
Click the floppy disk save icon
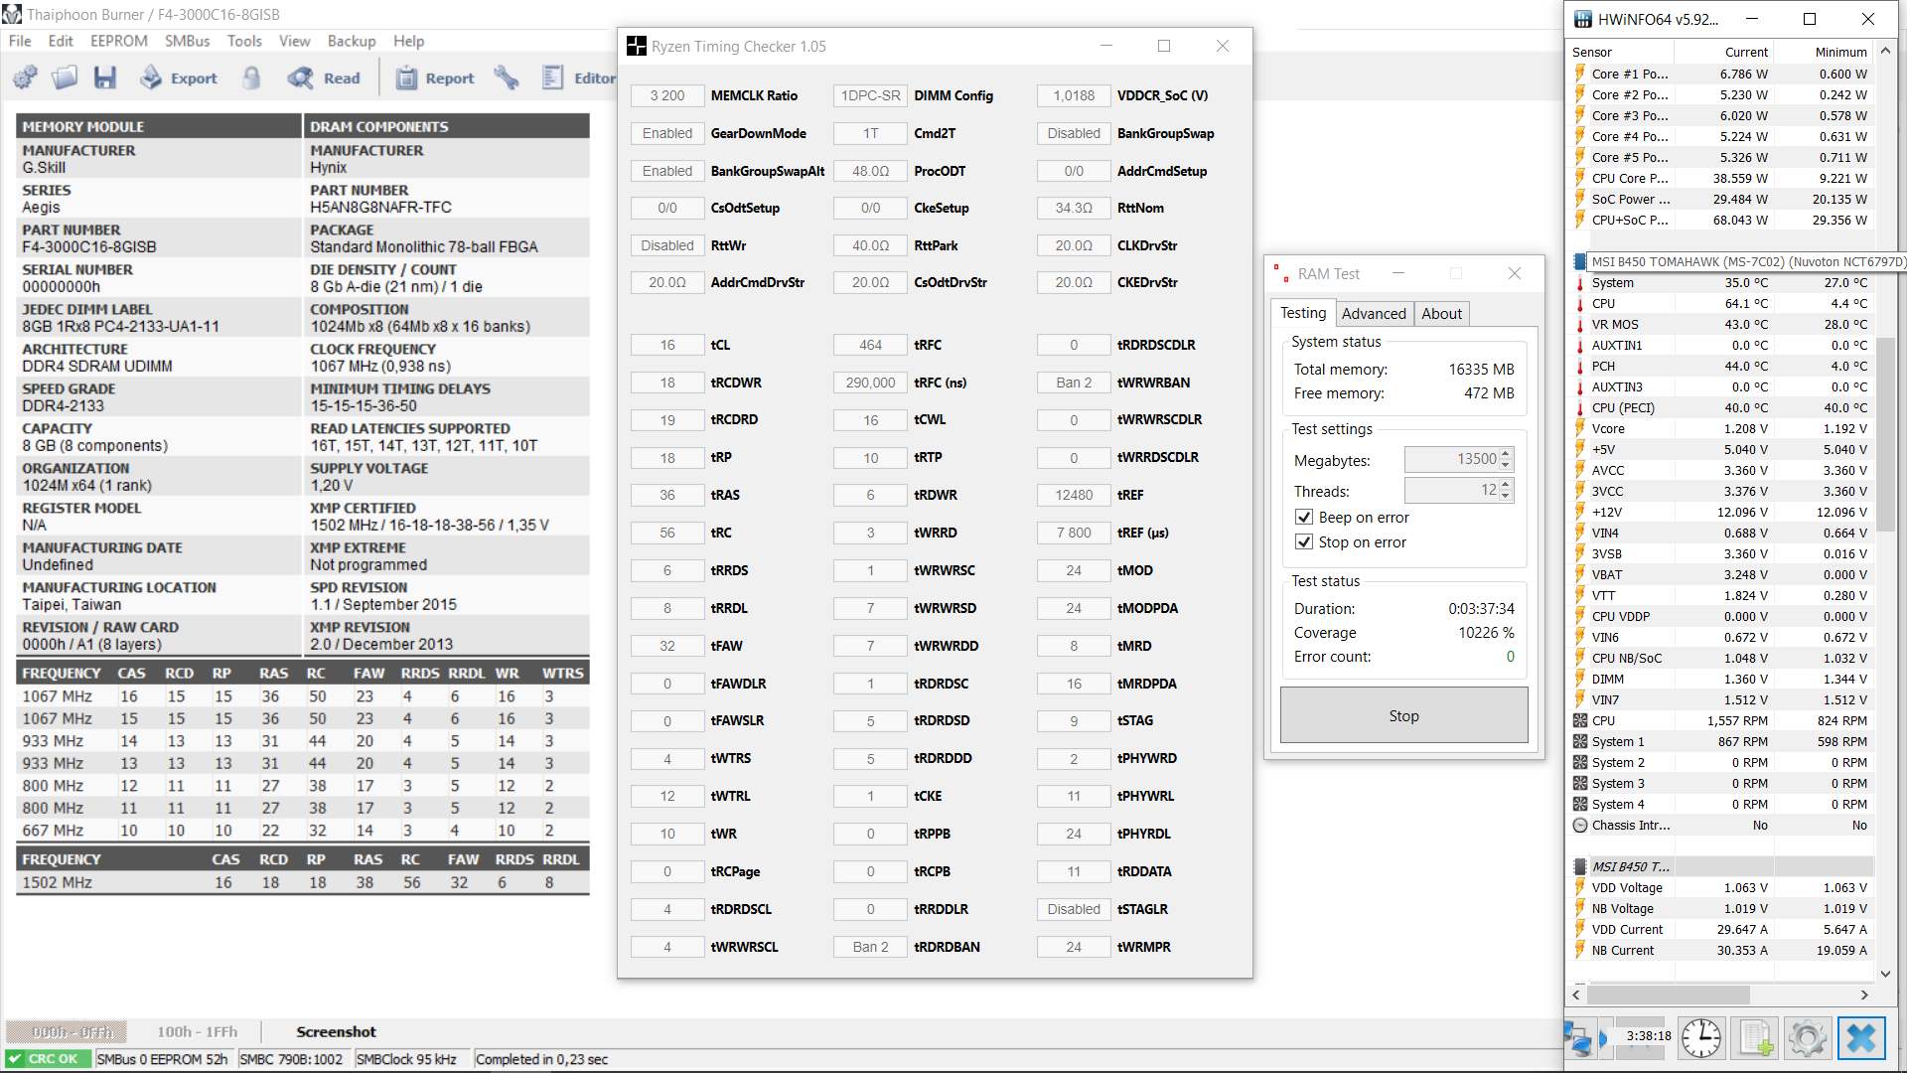coord(105,77)
